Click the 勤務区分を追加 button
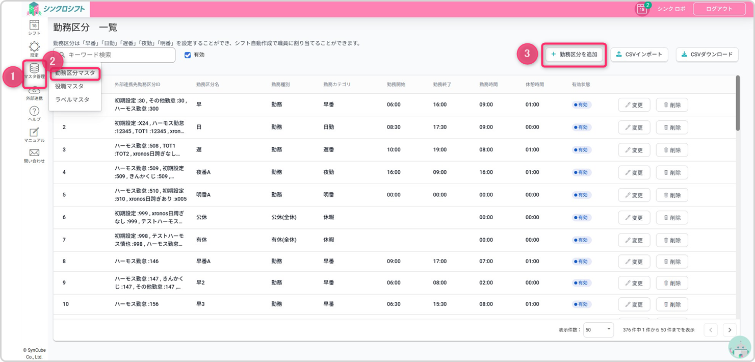This screenshot has width=755, height=362. tap(574, 54)
